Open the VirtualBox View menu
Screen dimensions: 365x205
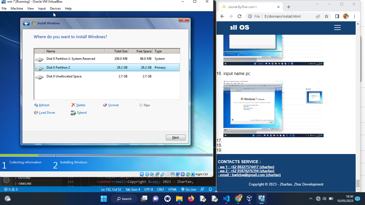pos(30,9)
